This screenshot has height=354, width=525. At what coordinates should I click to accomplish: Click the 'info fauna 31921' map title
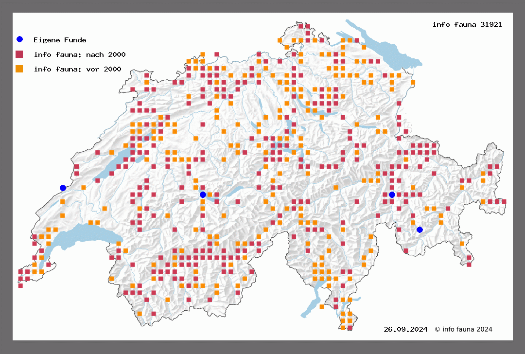(x=467, y=24)
